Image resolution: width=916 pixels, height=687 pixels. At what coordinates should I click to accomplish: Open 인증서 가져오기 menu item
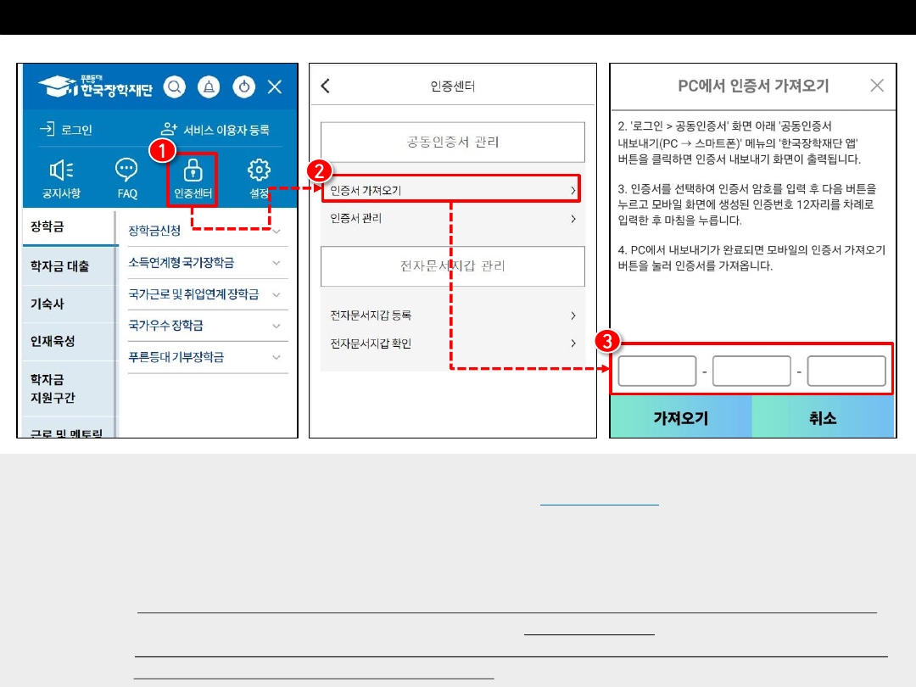pyautogui.click(x=451, y=191)
